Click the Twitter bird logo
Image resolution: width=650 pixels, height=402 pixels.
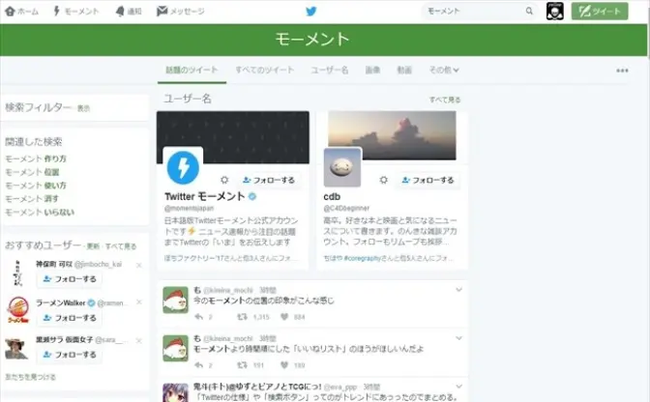click(310, 12)
